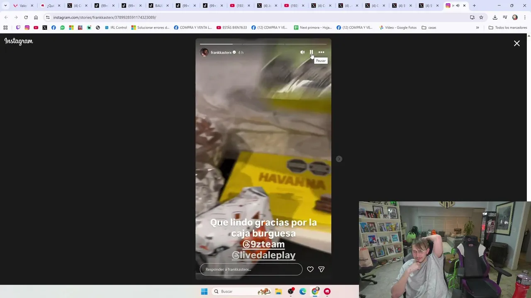Switch to the BAU... TikTok tab
Screen dimensions: 531x298
click(158, 6)
